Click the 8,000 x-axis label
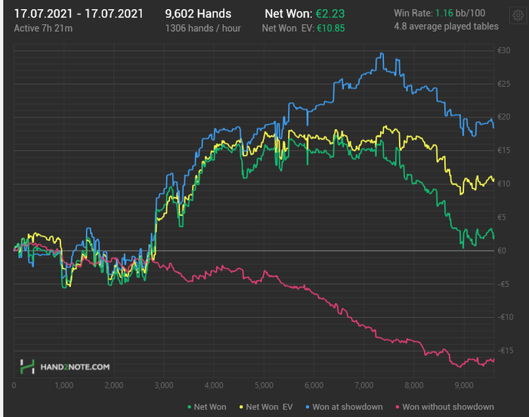 (414, 385)
